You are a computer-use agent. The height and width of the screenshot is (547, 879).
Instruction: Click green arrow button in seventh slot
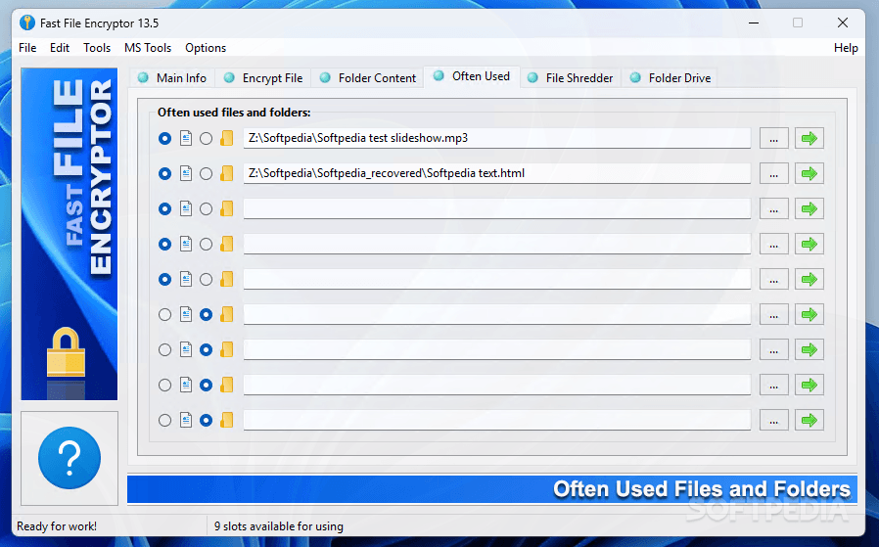pos(809,349)
